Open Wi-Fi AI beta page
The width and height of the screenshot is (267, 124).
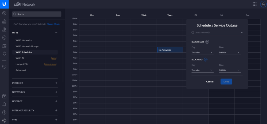pos(19,58)
